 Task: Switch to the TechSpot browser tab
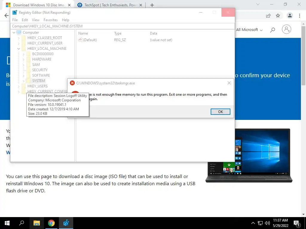[x=110, y=5]
